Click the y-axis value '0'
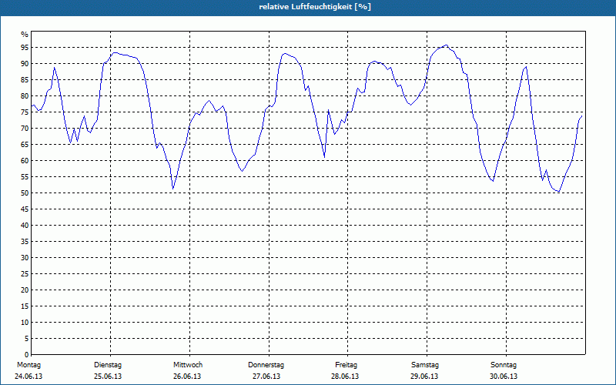This screenshot has height=385, width=616. (27, 355)
